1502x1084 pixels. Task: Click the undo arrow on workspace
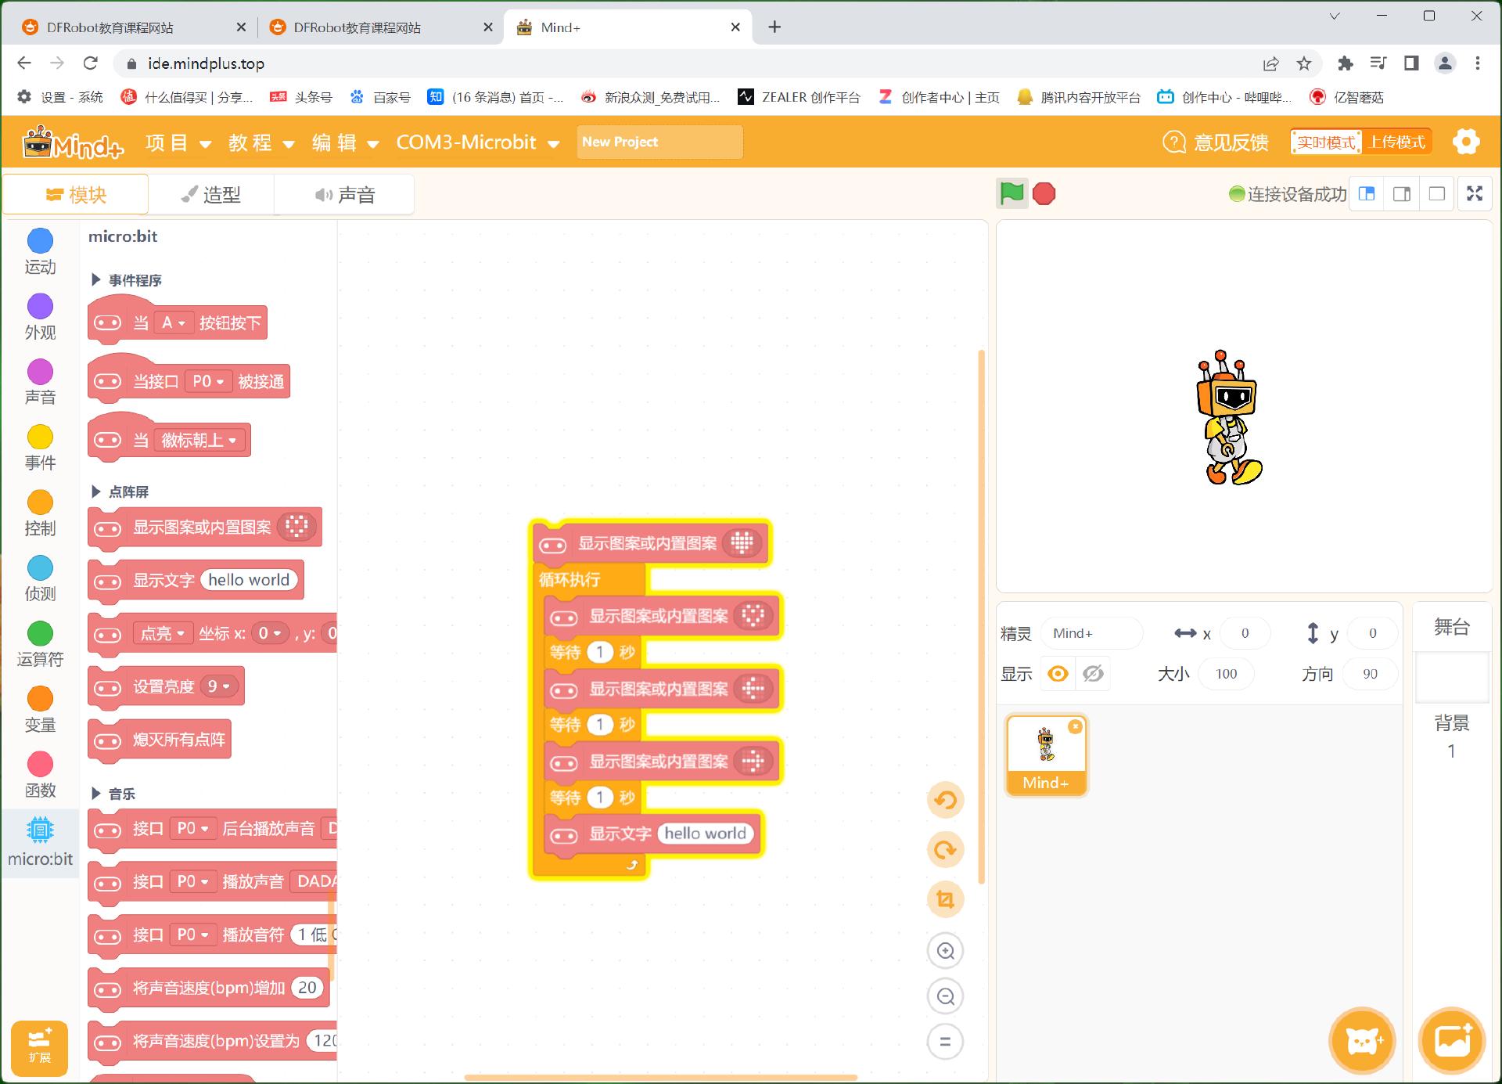point(945,800)
